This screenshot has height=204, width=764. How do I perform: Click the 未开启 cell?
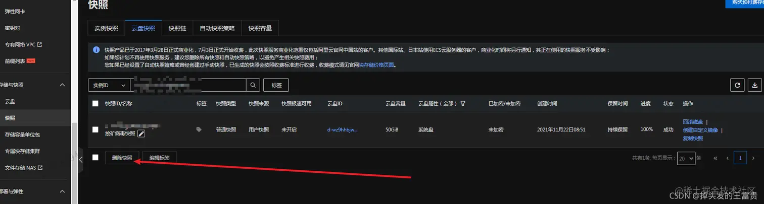tap(289, 129)
